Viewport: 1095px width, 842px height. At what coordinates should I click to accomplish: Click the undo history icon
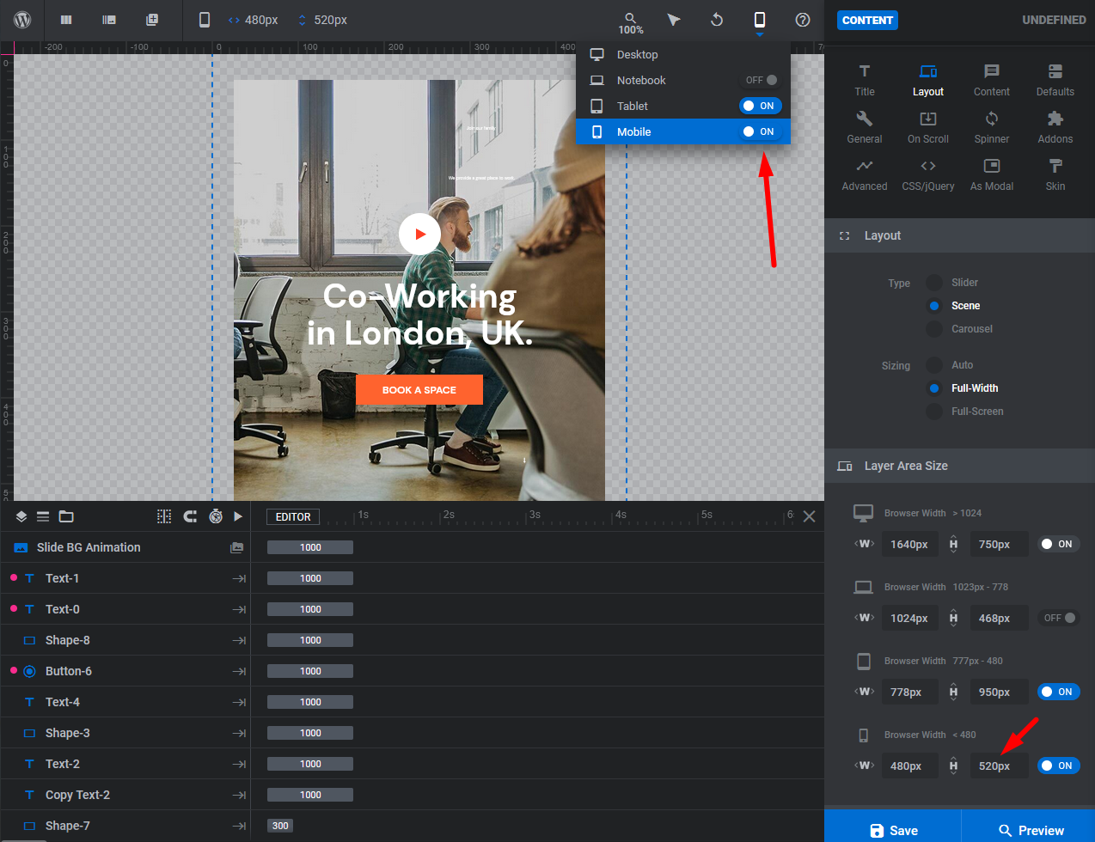(x=717, y=20)
